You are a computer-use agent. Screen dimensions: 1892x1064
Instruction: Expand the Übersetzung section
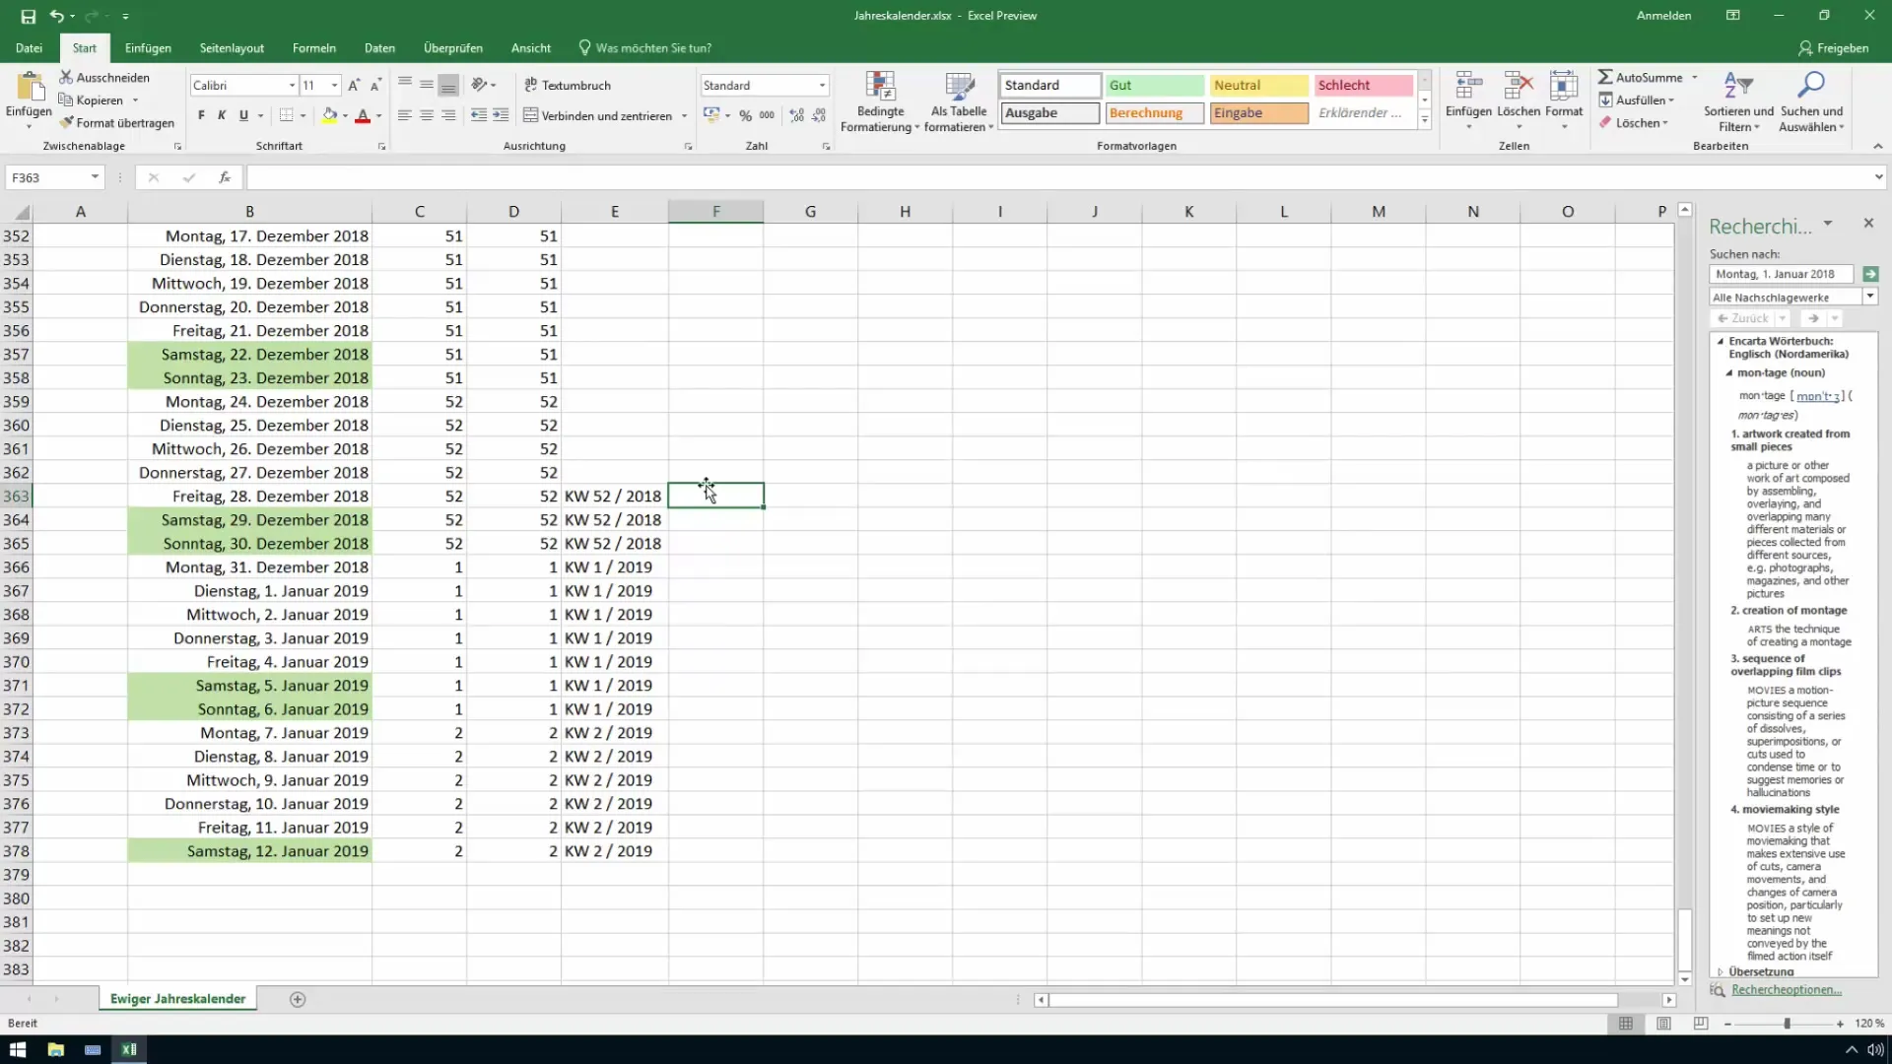(1721, 971)
